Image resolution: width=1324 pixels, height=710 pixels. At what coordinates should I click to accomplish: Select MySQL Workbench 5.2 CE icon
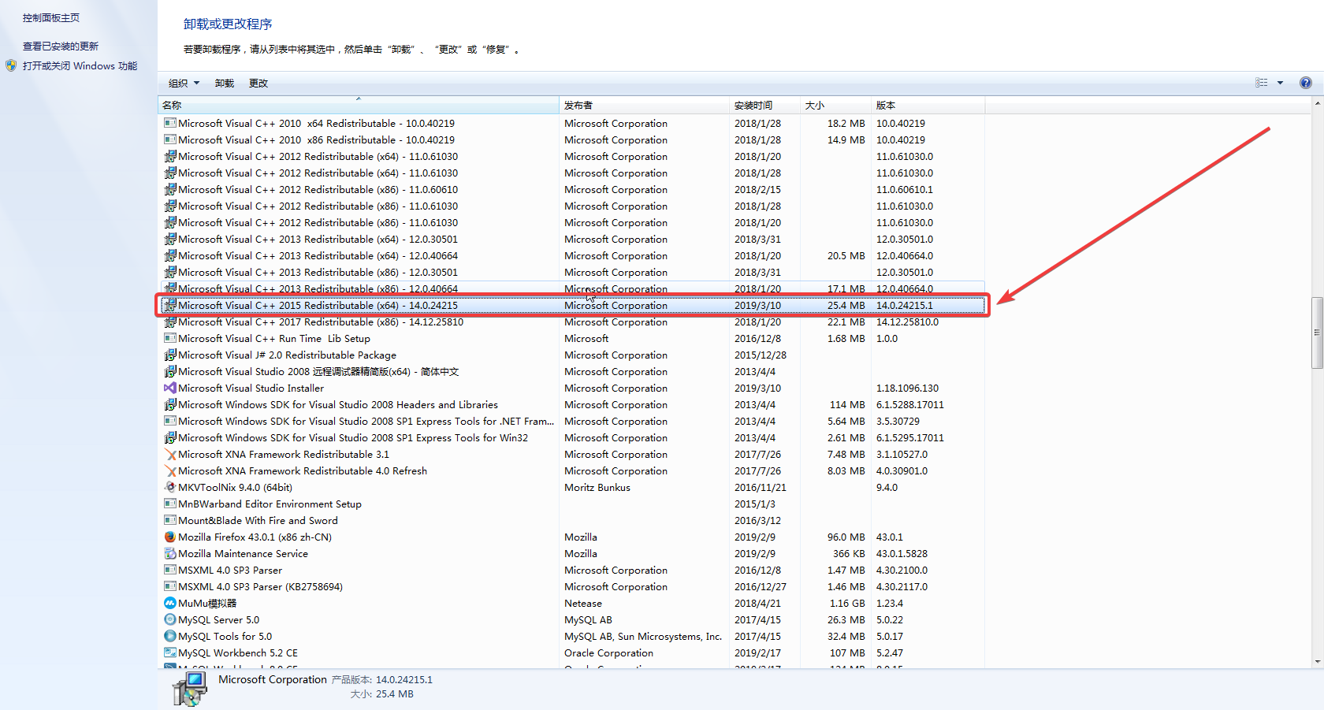[x=170, y=652]
